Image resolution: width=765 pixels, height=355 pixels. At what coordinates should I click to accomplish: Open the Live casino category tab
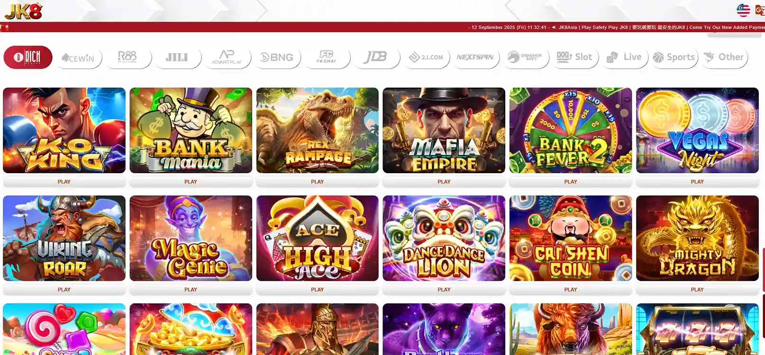click(624, 58)
